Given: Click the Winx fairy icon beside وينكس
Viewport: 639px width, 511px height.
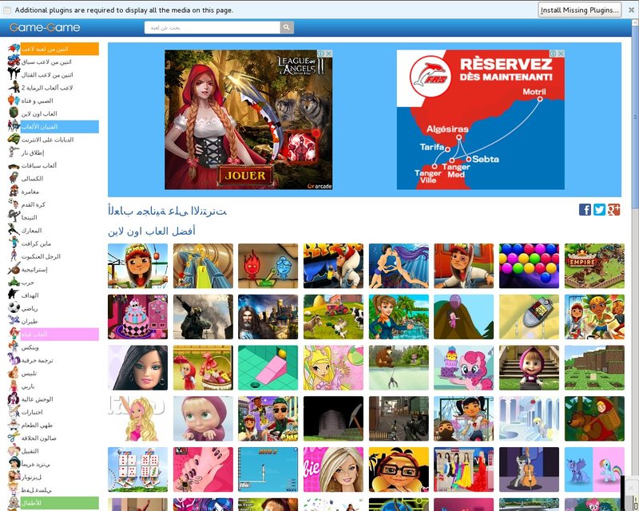Looking at the screenshot, I should [14, 347].
